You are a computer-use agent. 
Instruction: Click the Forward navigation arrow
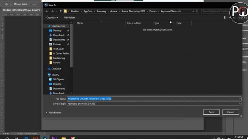point(52,11)
